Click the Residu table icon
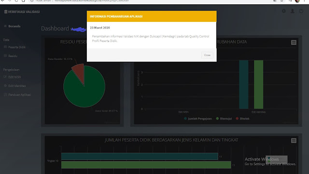Image resolution: width=309 pixels, height=174 pixels. coord(5,56)
